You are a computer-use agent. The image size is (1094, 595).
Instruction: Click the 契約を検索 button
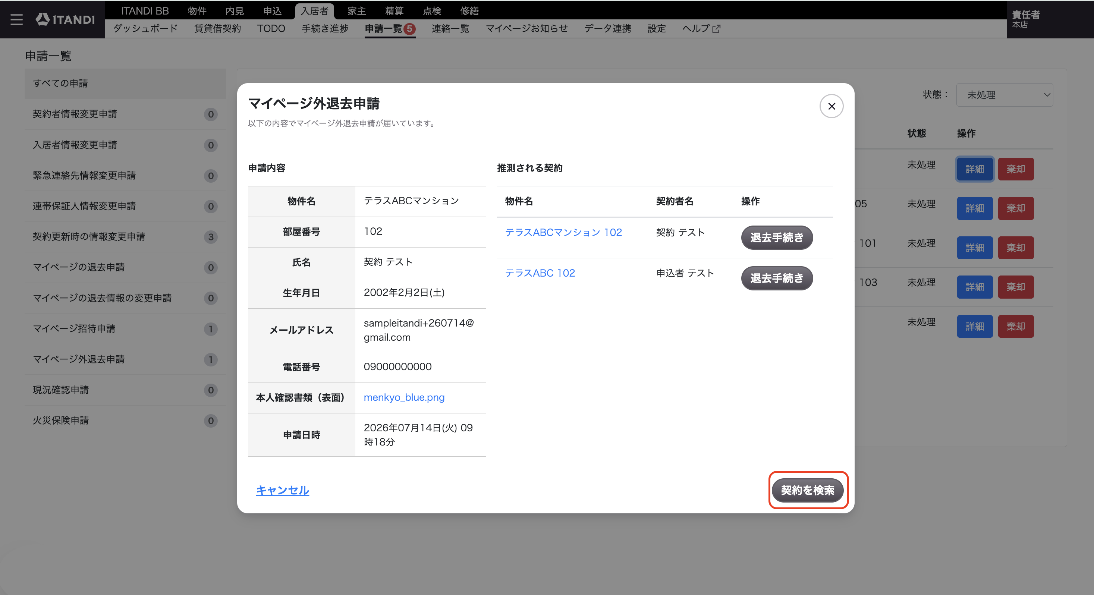[807, 490]
